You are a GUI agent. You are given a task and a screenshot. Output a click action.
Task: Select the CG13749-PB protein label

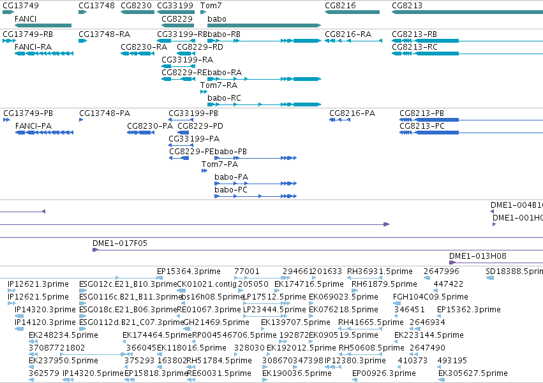click(28, 113)
